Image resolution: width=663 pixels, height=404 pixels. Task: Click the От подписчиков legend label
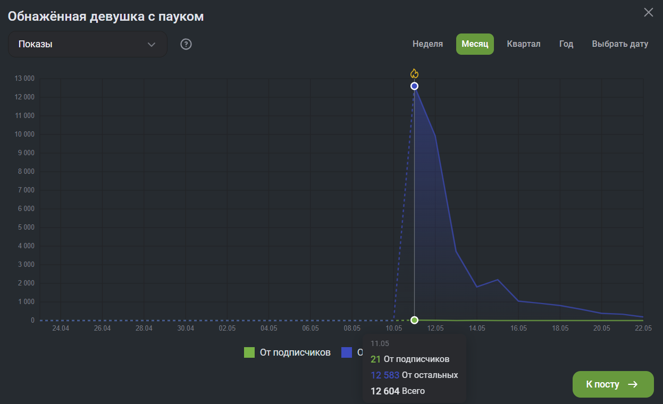coord(295,352)
